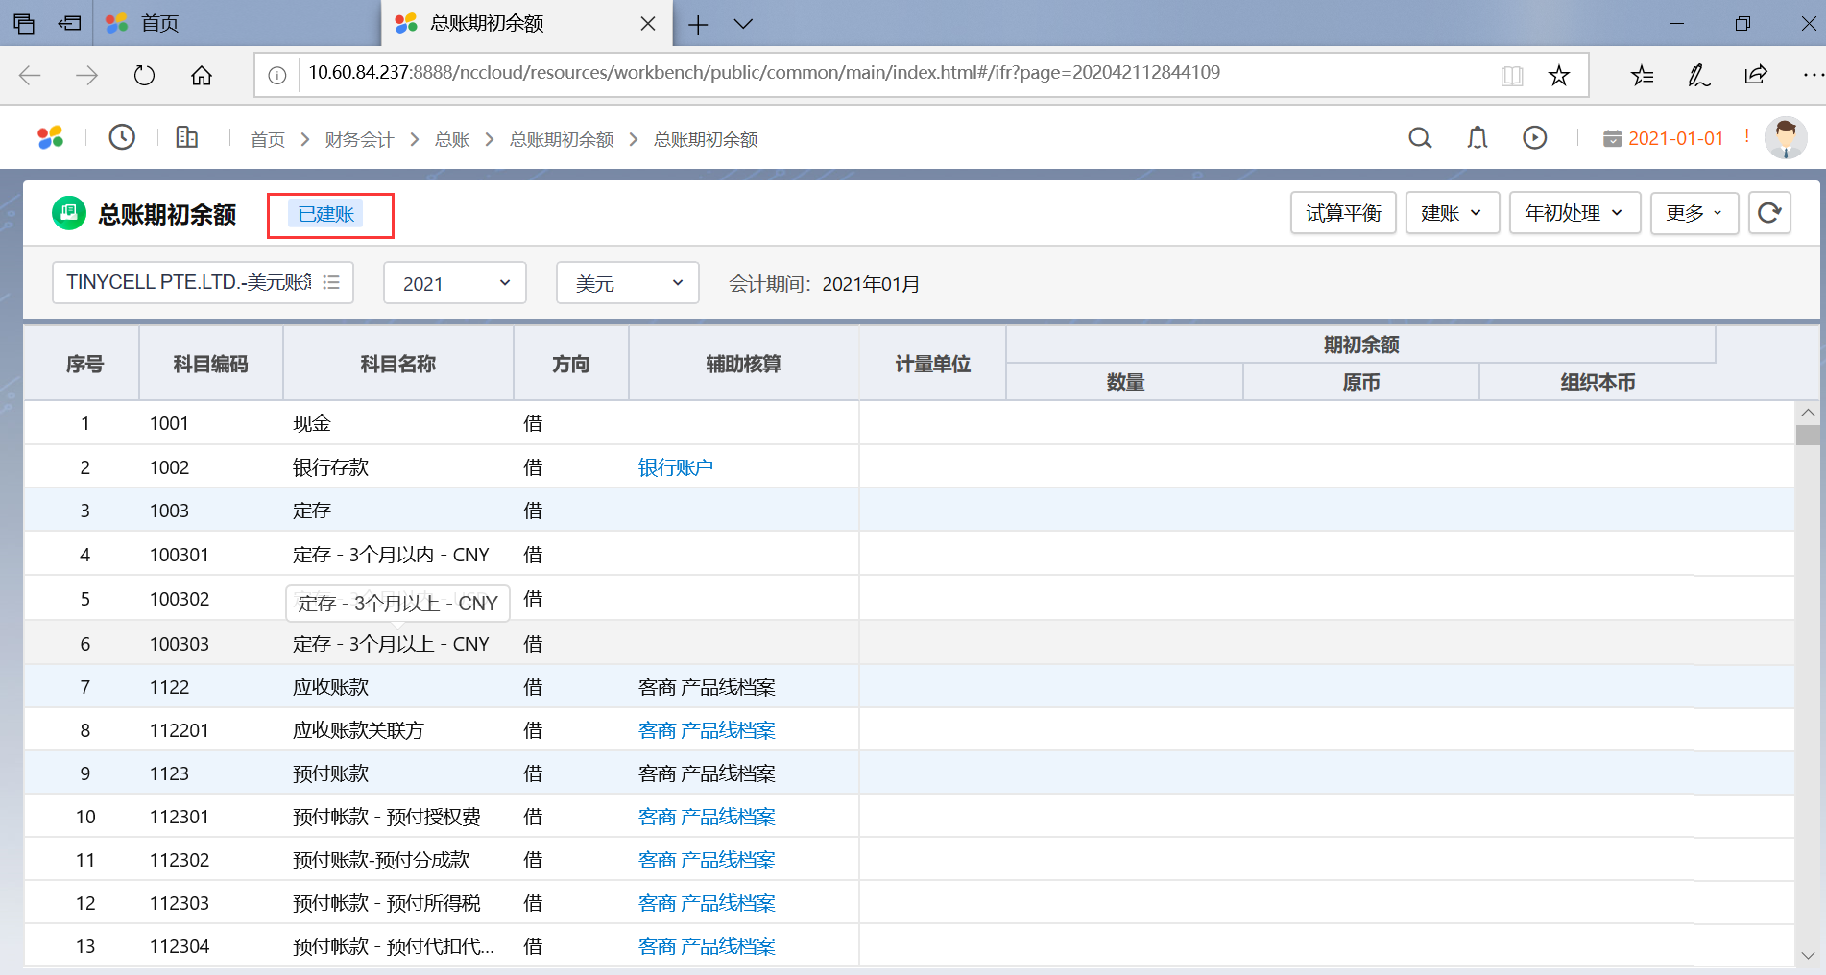Open the organization building icon

tap(187, 137)
